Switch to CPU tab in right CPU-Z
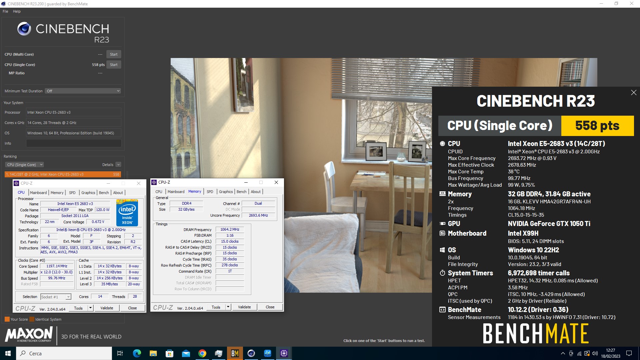The image size is (640, 360). (159, 192)
